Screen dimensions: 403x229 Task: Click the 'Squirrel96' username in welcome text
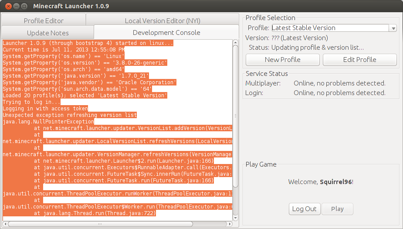pos(335,182)
